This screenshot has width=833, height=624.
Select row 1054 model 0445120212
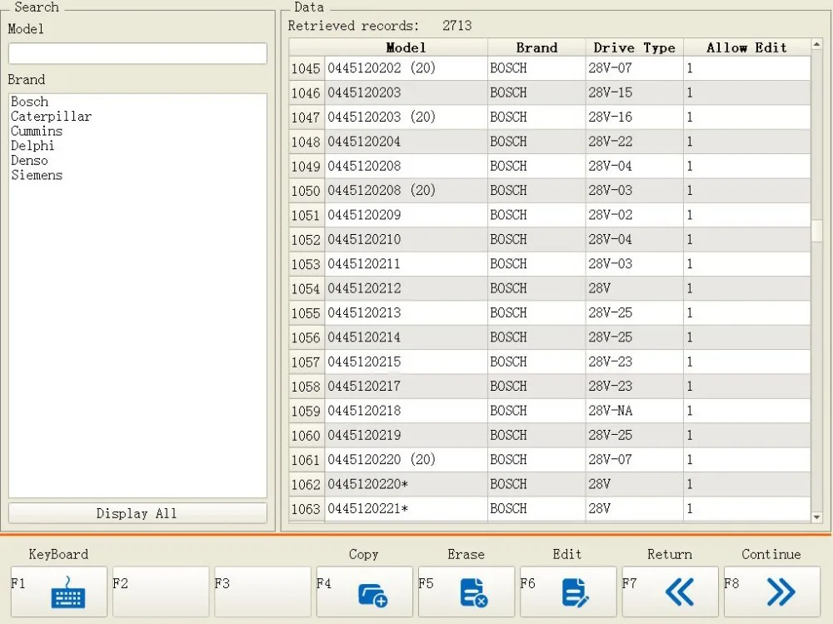pos(364,288)
